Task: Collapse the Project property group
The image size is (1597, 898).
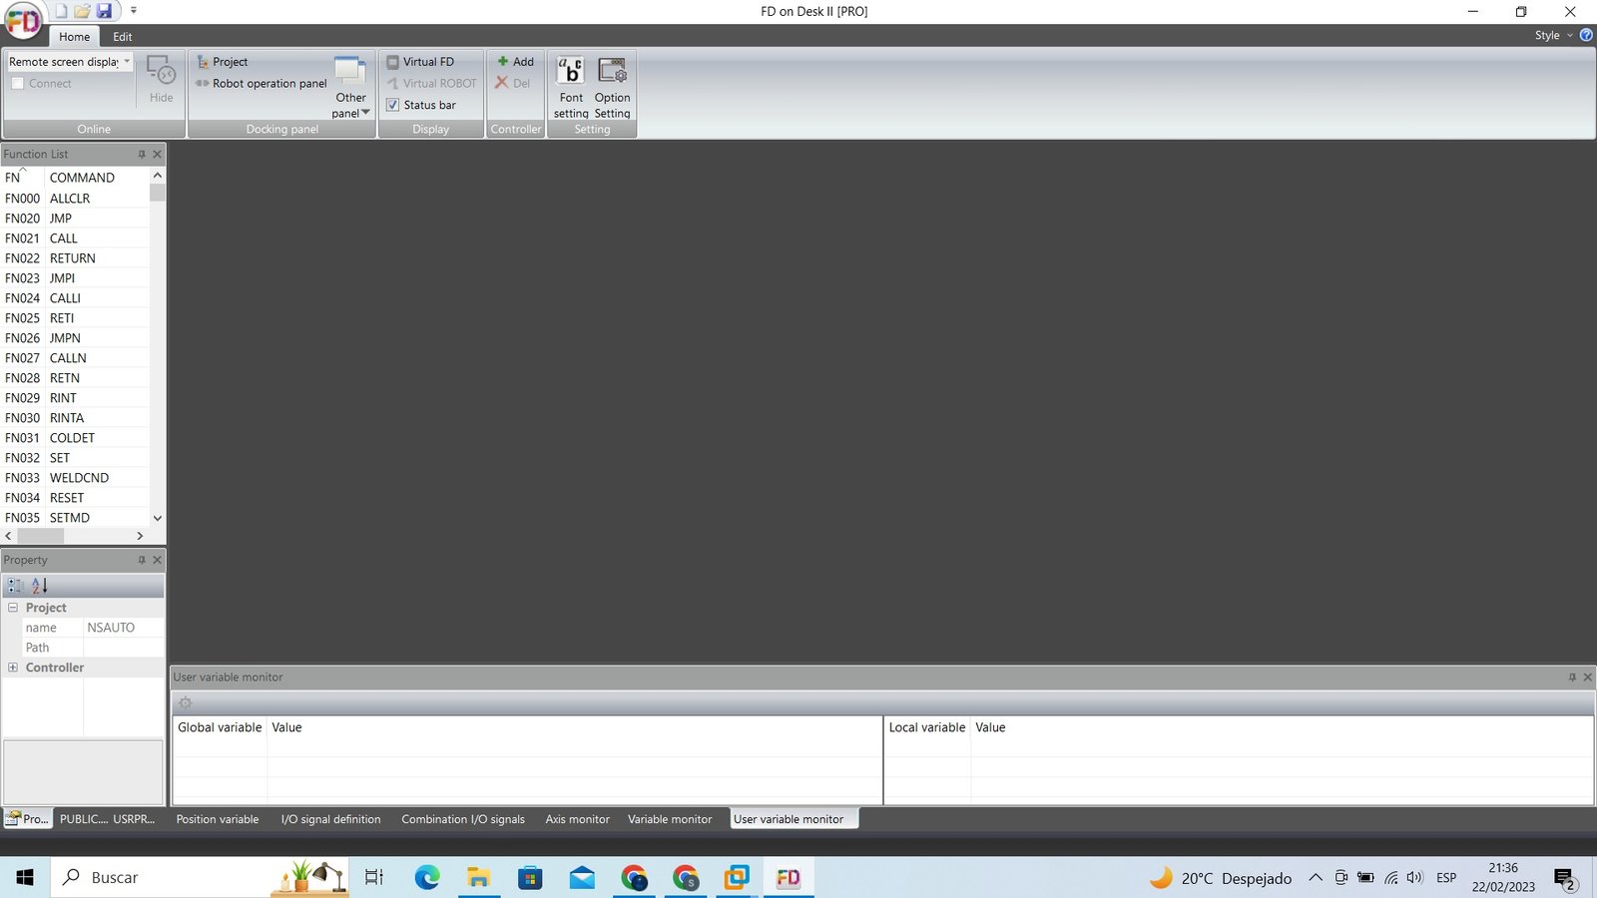Action: [x=13, y=608]
